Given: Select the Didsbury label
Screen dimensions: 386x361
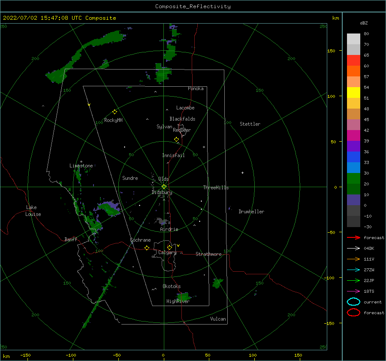Looking at the screenshot, I should pos(162,192).
